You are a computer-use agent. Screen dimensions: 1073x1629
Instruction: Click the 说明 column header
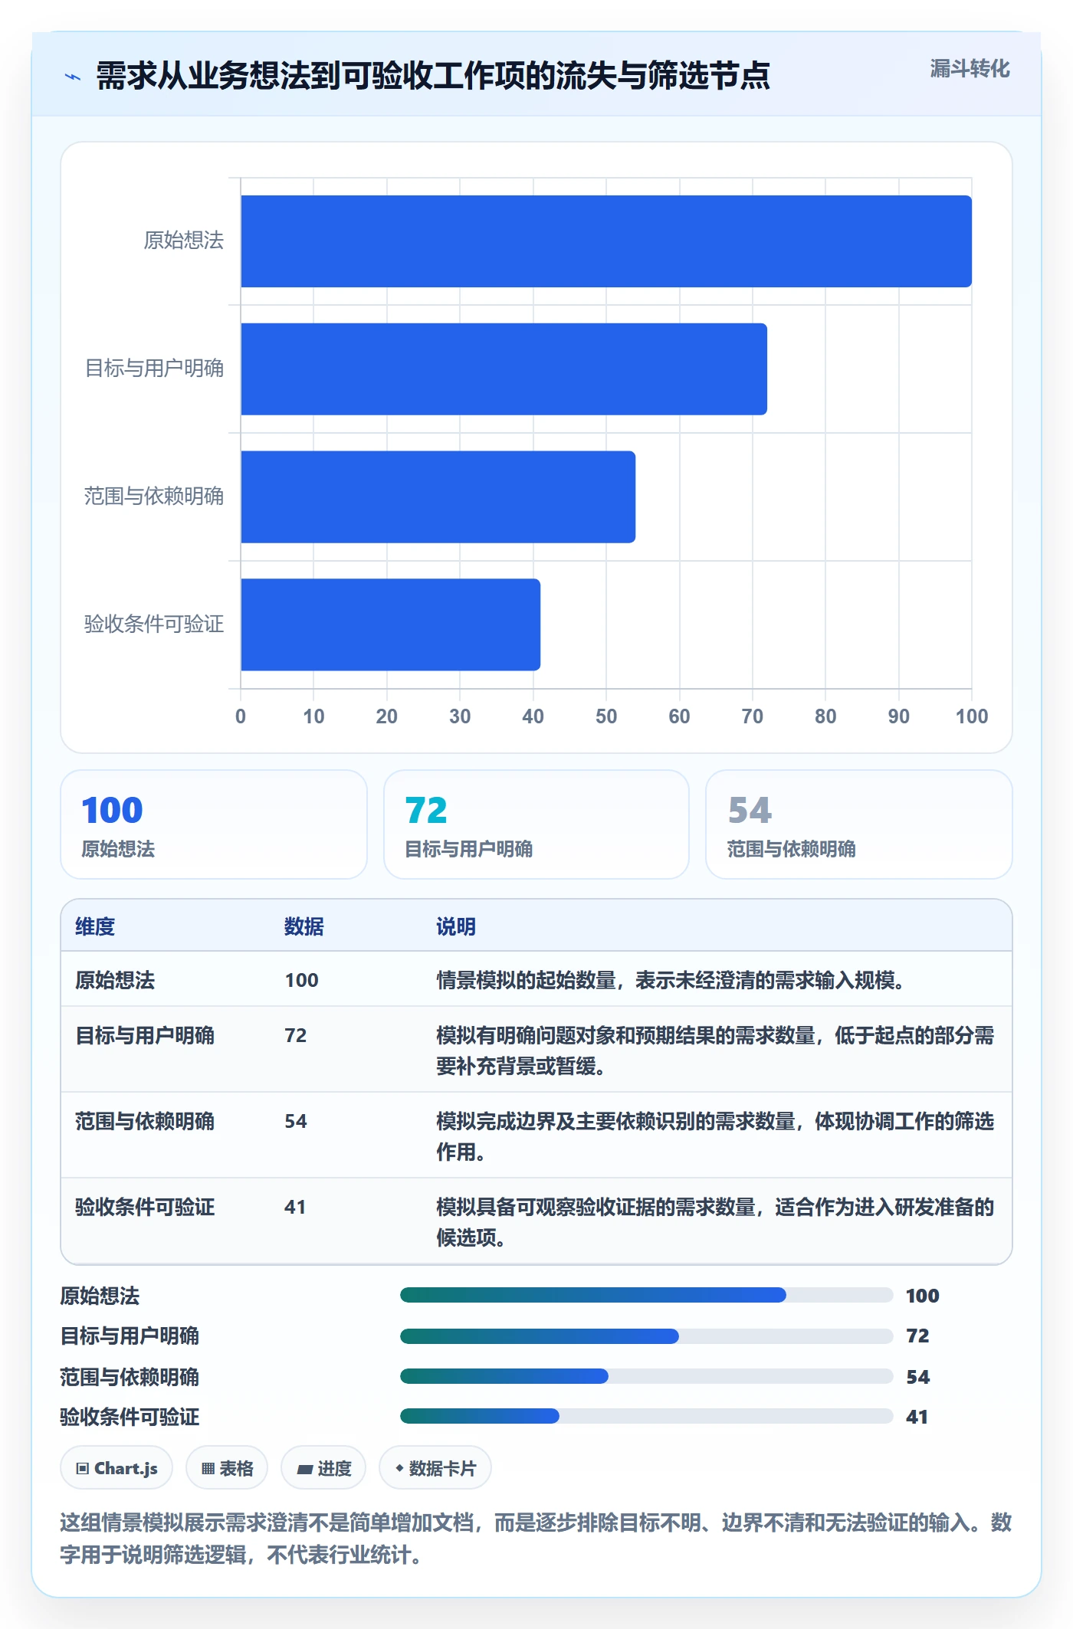click(456, 926)
